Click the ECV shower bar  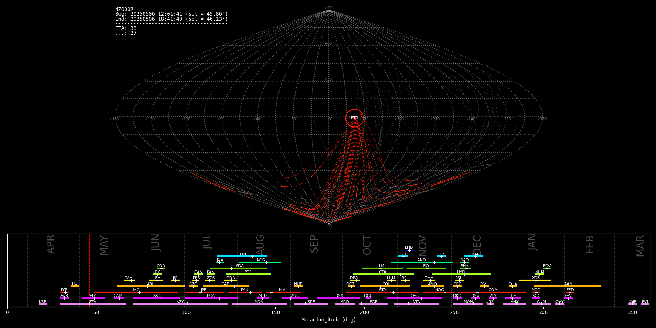[x=547, y=268]
